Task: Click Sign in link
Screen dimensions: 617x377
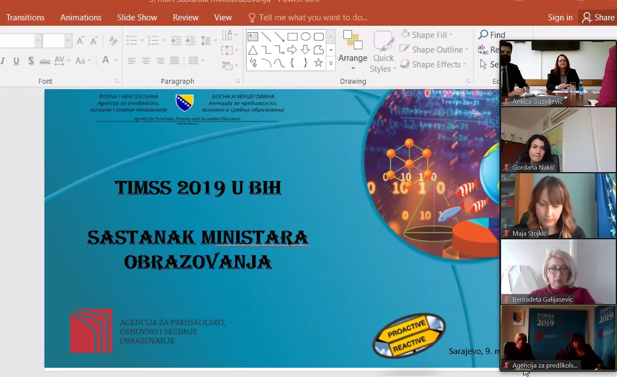Action: [560, 18]
